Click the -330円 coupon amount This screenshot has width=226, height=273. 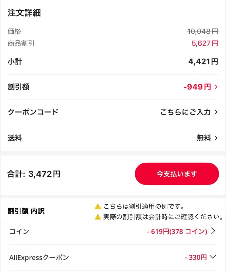click(196, 257)
